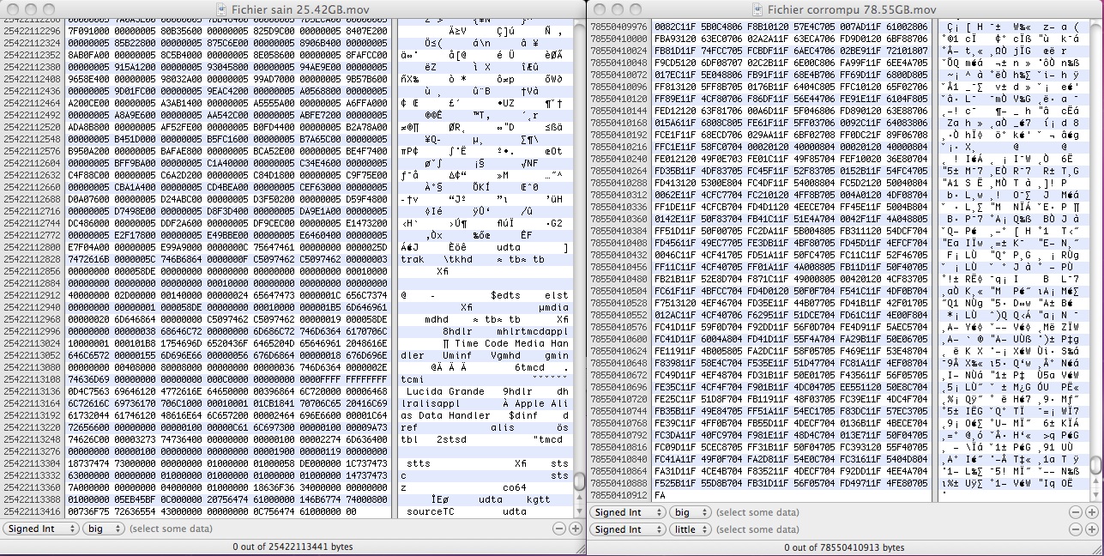Open bottom Signed Int dropdown in corrompu window
1104x556 pixels.
tap(627, 529)
